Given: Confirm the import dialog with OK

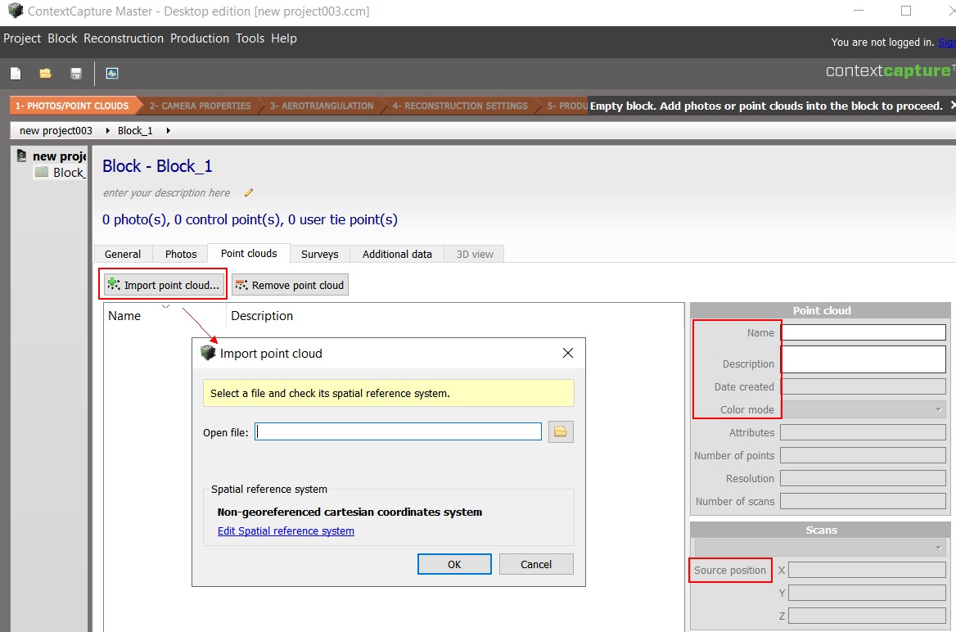Looking at the screenshot, I should tap(454, 564).
